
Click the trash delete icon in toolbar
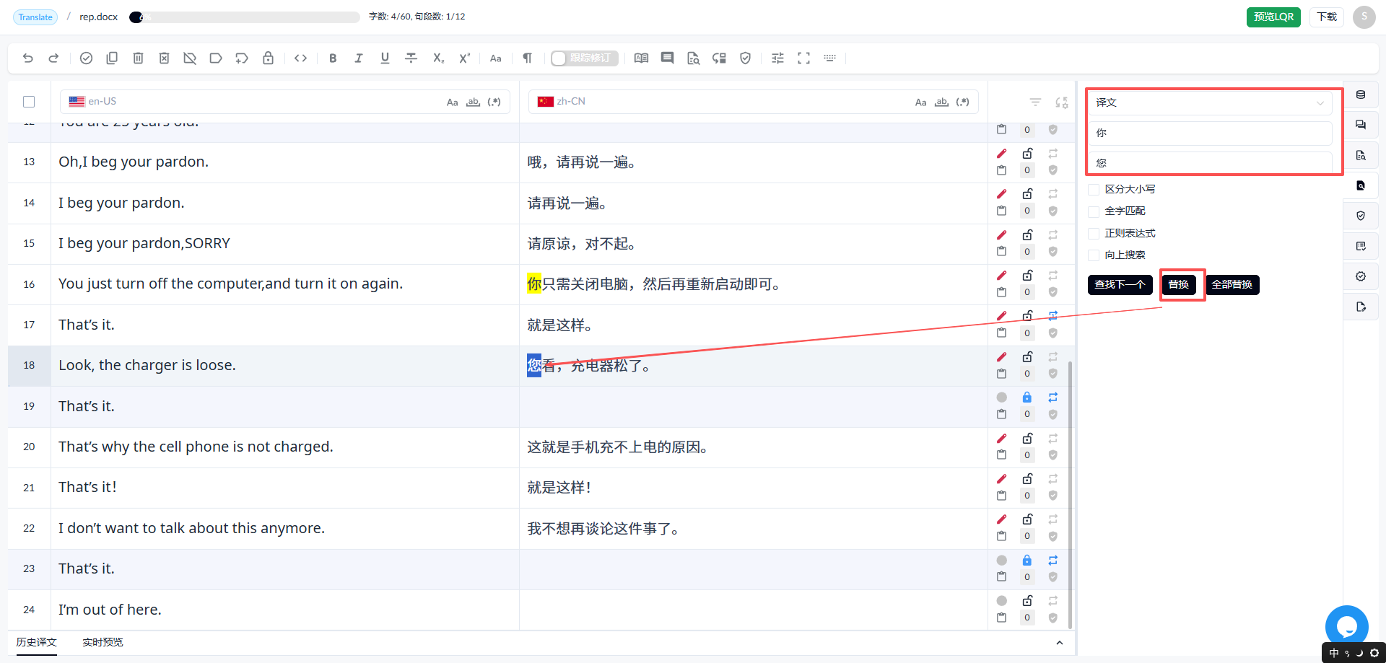138,58
